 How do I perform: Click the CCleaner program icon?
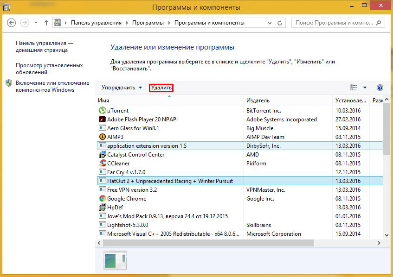(103, 164)
